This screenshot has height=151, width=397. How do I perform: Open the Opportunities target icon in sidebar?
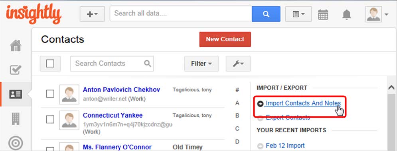pos(16,143)
